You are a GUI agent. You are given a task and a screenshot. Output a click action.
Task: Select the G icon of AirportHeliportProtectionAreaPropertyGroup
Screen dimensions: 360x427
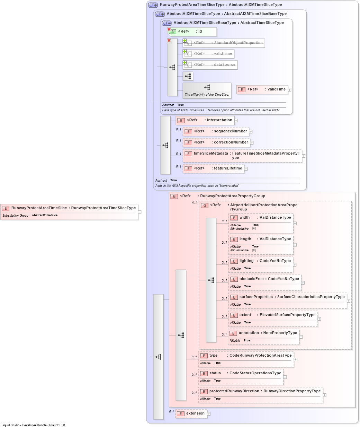205,205
